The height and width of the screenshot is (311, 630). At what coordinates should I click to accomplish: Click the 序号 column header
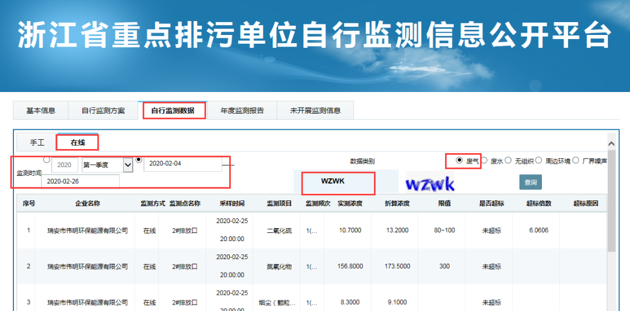[29, 203]
